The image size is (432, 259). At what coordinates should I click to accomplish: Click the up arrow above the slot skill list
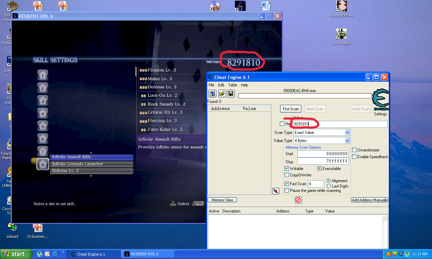[91, 153]
